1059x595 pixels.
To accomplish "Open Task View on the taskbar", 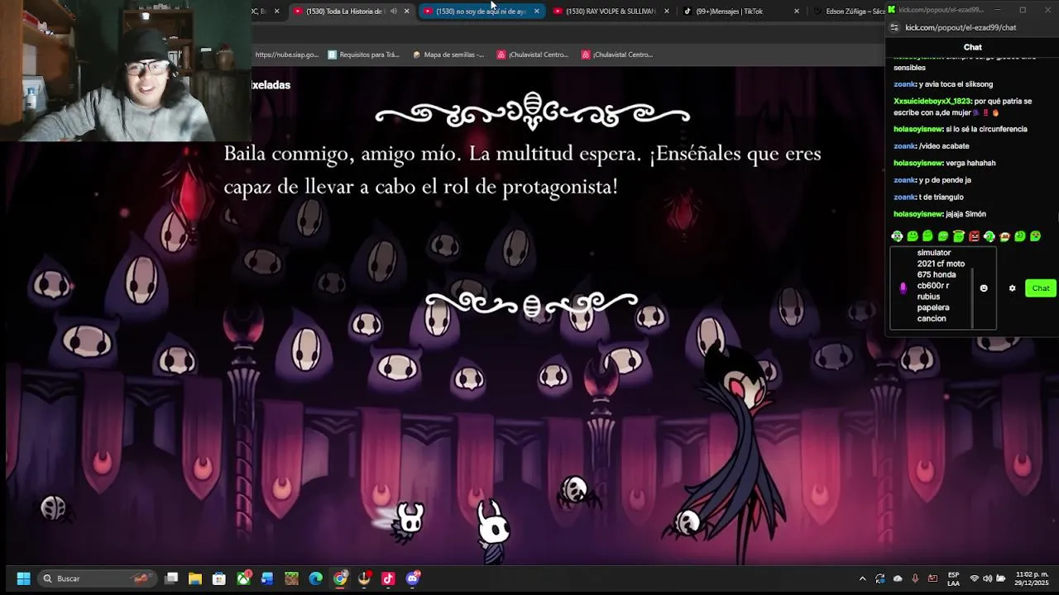I will (171, 578).
